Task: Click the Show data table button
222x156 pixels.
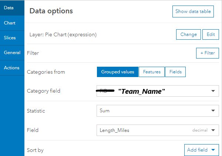Action: click(x=193, y=11)
